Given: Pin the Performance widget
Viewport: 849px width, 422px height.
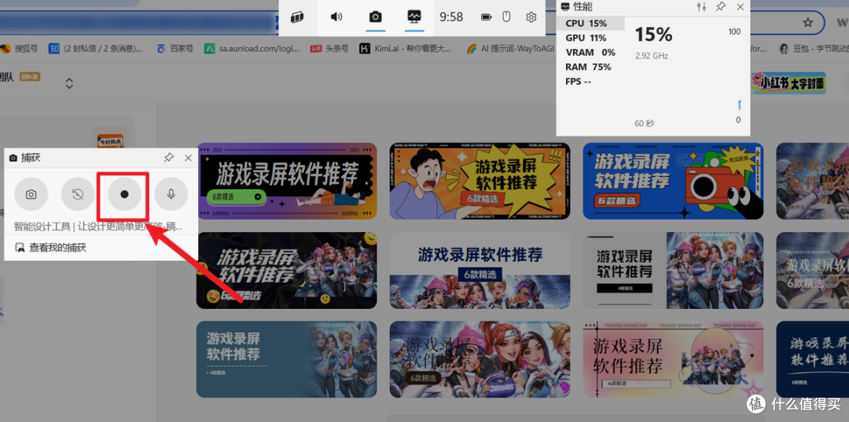Looking at the screenshot, I should click(x=721, y=7).
